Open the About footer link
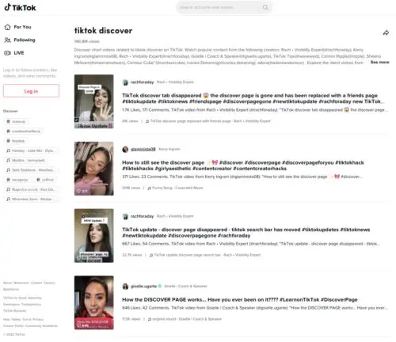396x342 pixels. [x=7, y=283]
